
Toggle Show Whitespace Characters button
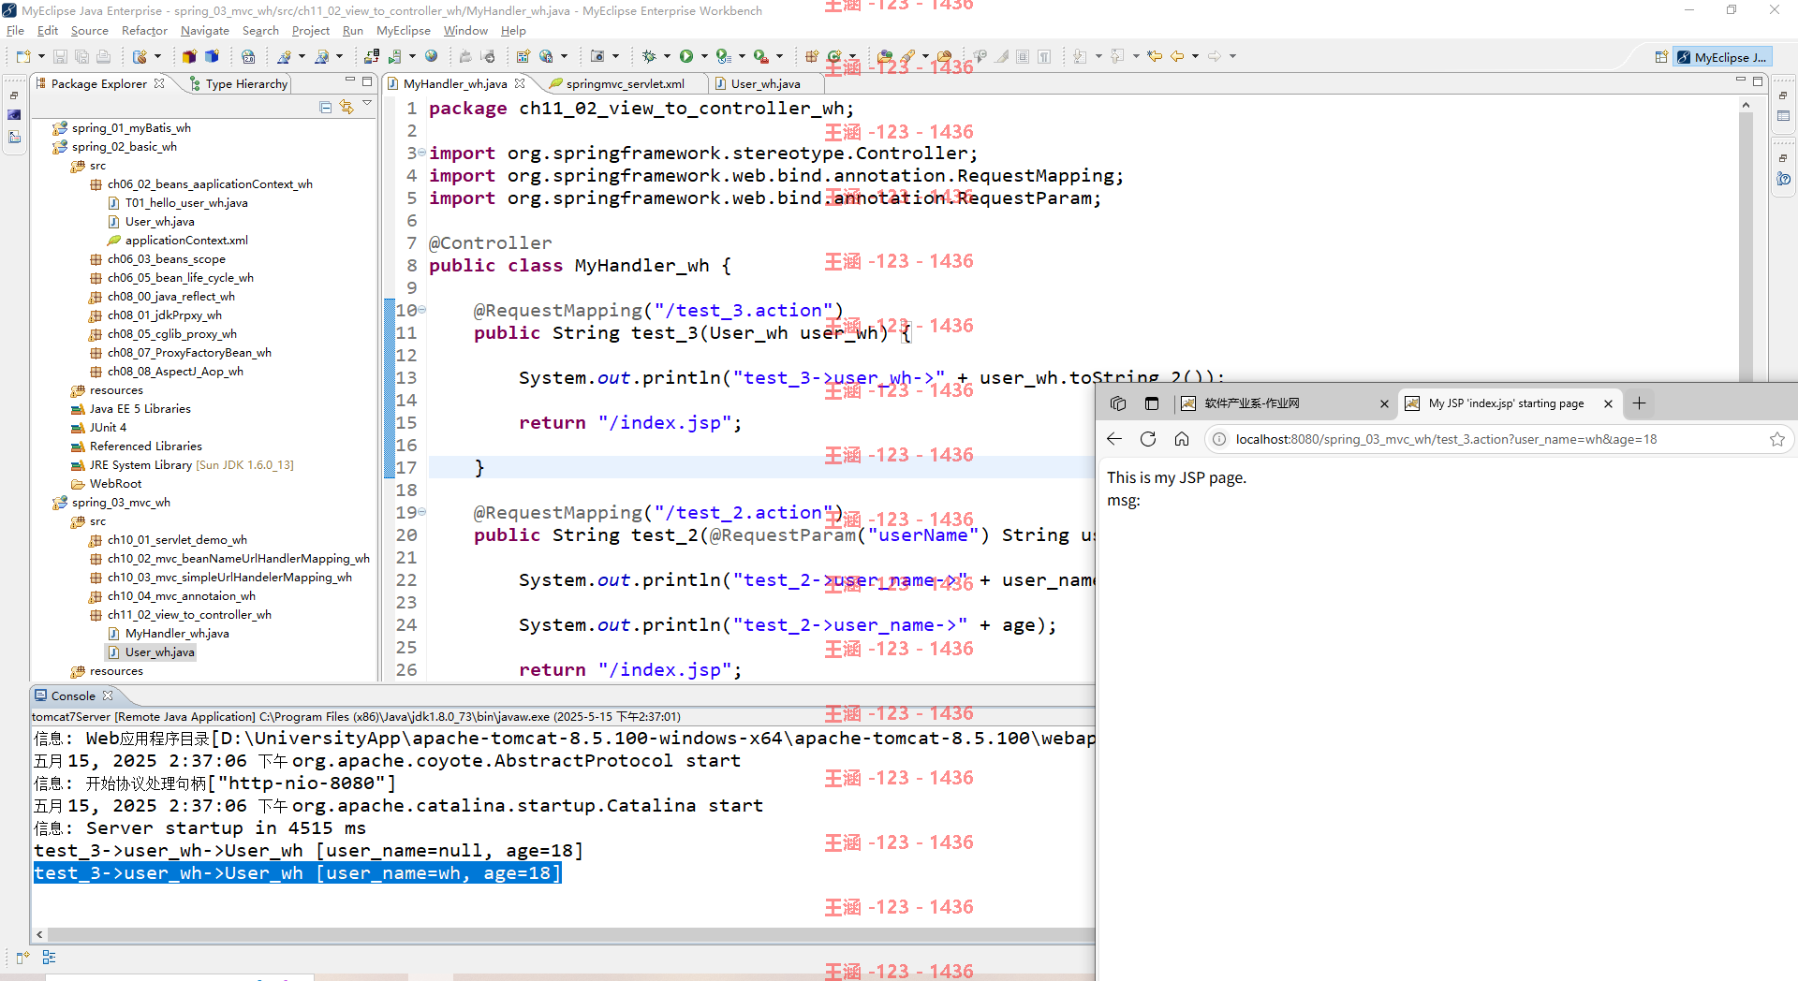[x=1044, y=56]
